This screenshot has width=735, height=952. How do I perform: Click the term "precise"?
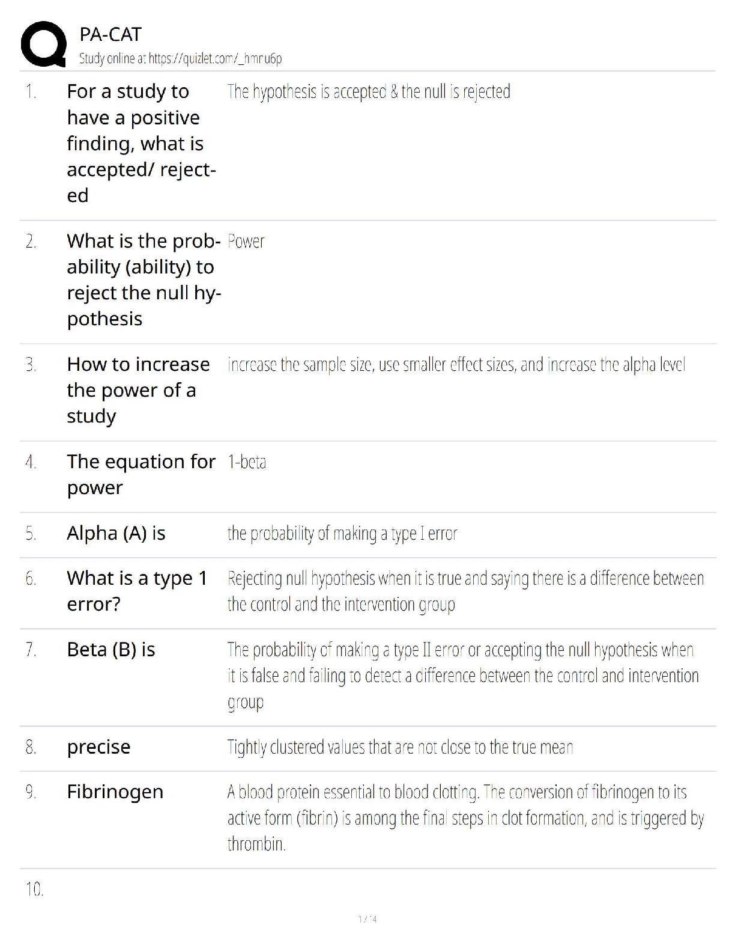pos(98,746)
